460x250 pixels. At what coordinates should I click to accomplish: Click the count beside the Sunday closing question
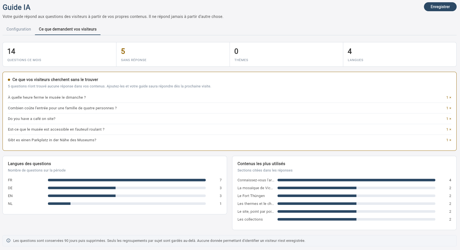[449, 98]
